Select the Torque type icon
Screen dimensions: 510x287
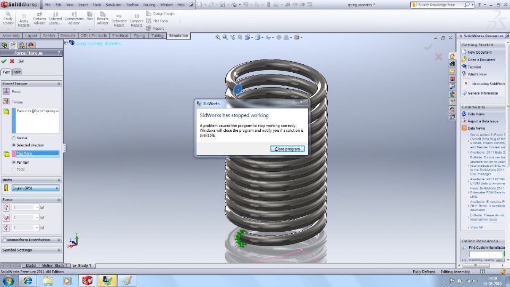[6, 102]
